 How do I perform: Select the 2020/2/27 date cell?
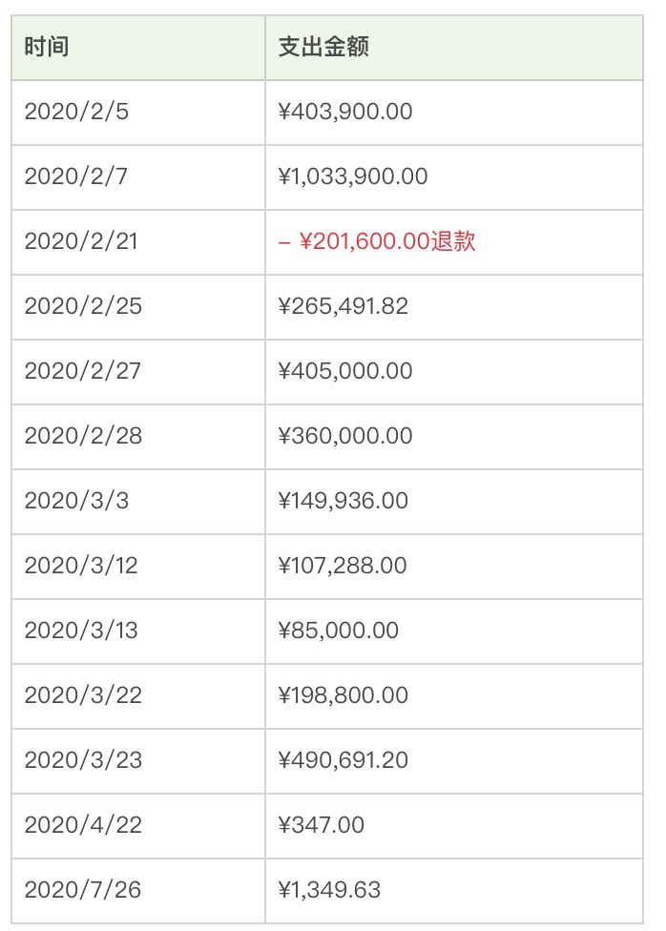[82, 371]
